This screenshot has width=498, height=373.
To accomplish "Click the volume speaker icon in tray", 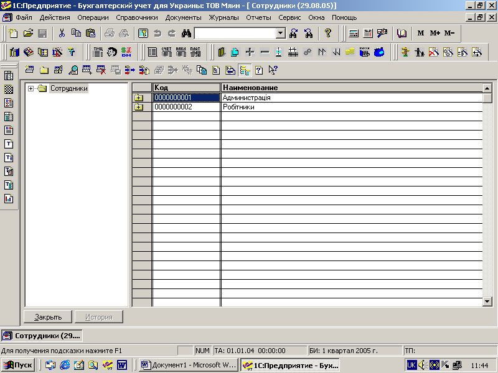I will click(x=422, y=365).
